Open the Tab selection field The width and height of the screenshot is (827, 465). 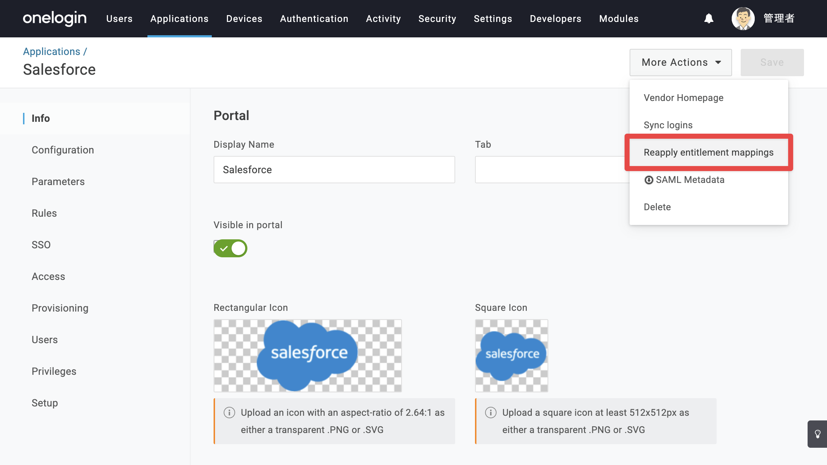[x=552, y=170]
